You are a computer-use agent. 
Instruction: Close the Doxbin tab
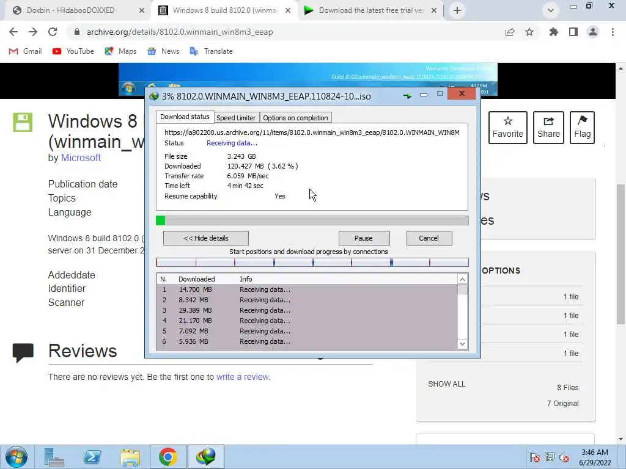(142, 11)
